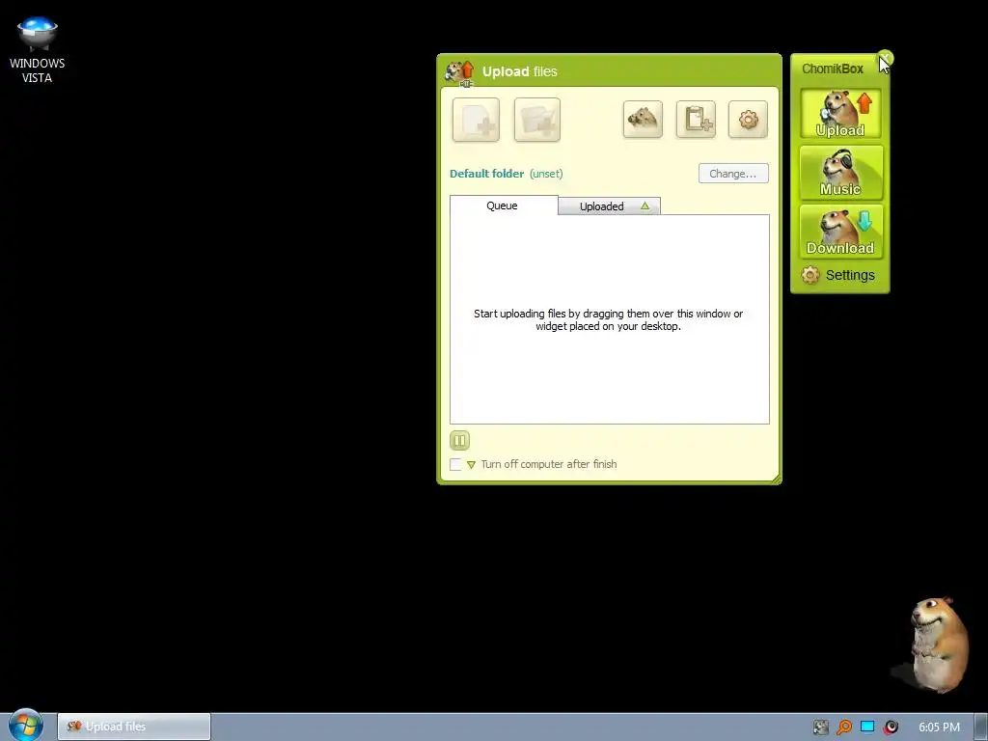Click the ChomikBox widget title

tap(833, 69)
